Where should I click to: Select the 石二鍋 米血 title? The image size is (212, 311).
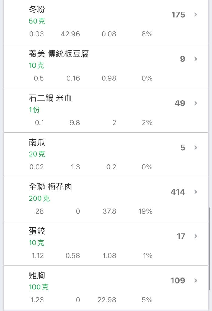[50, 98]
